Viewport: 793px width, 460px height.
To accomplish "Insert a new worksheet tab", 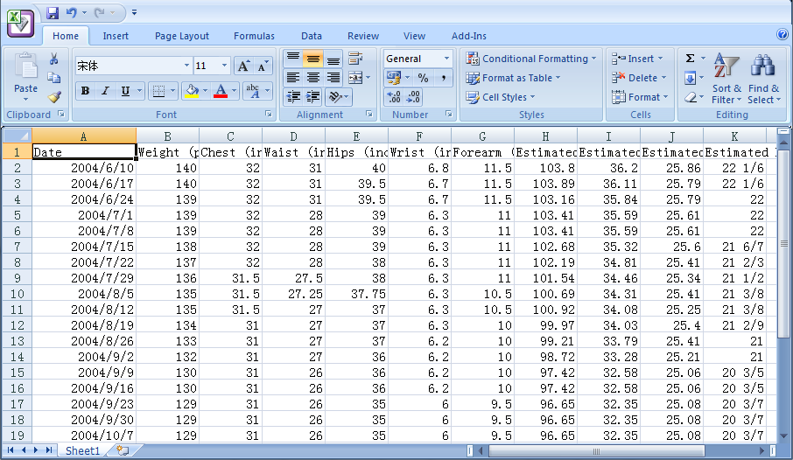I will pyautogui.click(x=123, y=450).
